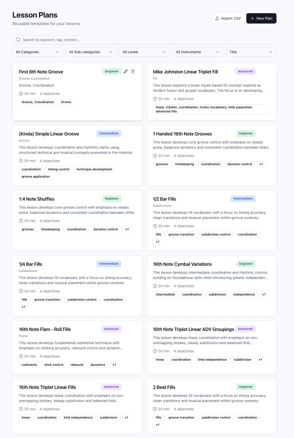Image resolution: width=294 pixels, height=438 pixels.
Task: Open the First 8th Note Groove card title
Action: pos(41,72)
